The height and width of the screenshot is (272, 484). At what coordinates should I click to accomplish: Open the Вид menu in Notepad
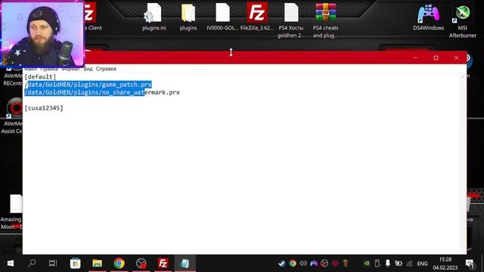(x=88, y=69)
